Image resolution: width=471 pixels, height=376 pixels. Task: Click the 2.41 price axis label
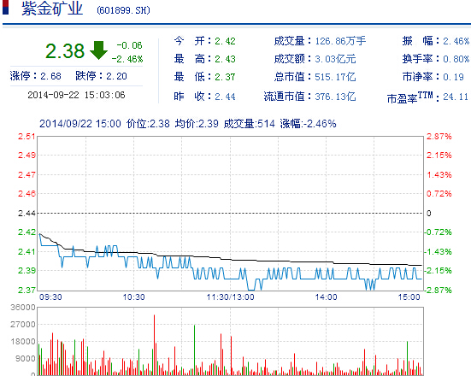26,251
